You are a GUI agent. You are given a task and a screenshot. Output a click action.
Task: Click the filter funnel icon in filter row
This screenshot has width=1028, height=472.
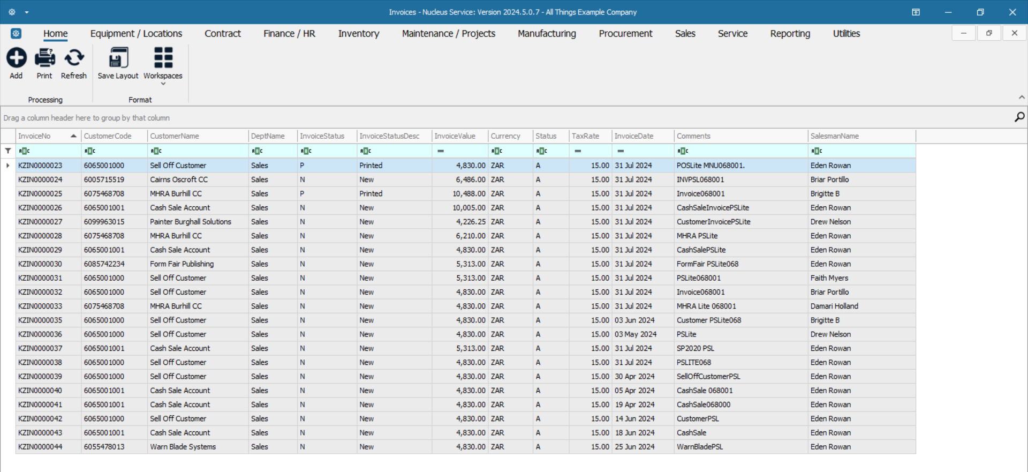8,151
